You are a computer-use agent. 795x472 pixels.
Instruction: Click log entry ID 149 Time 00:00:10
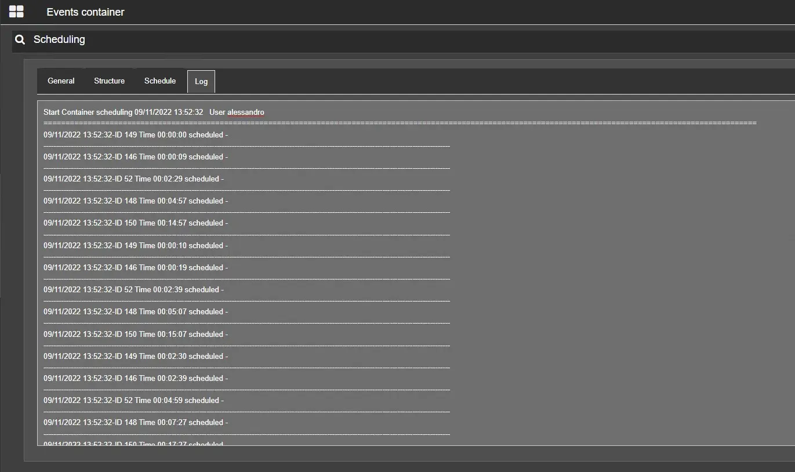pyautogui.click(x=136, y=245)
